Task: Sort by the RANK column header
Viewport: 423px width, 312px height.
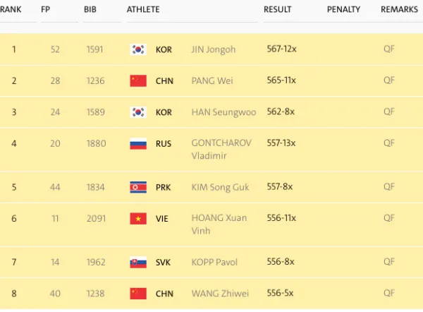Action: (x=11, y=9)
